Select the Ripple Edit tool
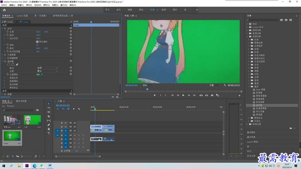This screenshot has height=169, width=301. [49, 112]
